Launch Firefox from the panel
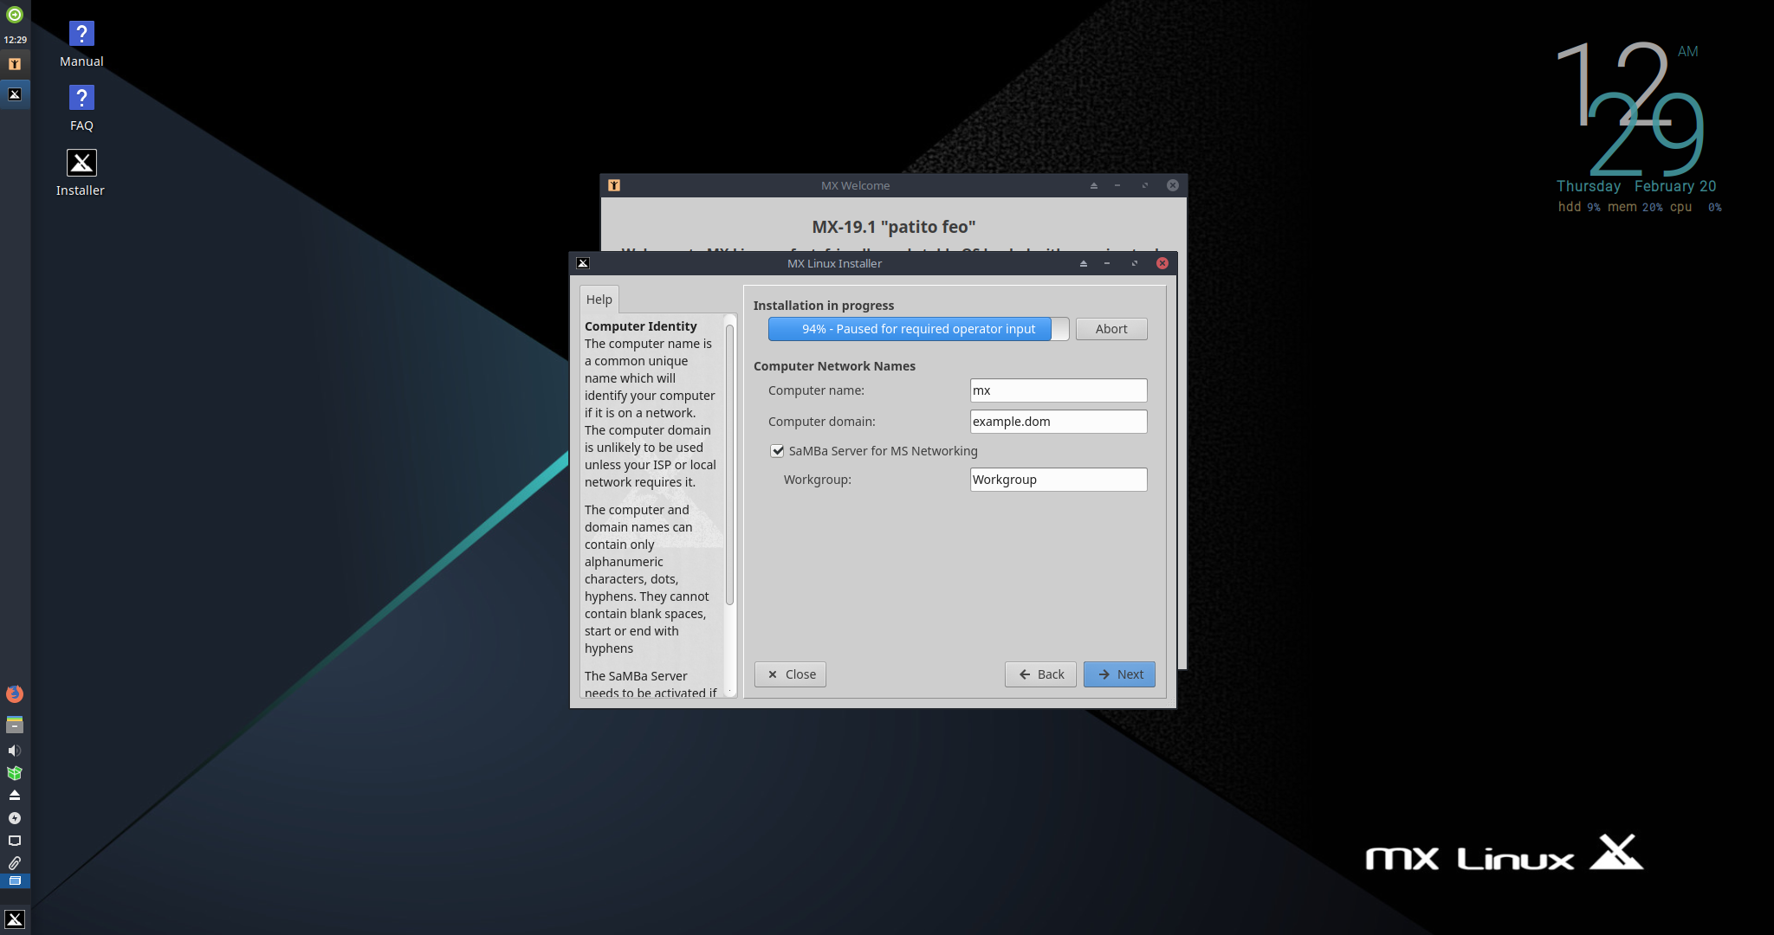This screenshot has width=1774, height=935. tap(15, 694)
